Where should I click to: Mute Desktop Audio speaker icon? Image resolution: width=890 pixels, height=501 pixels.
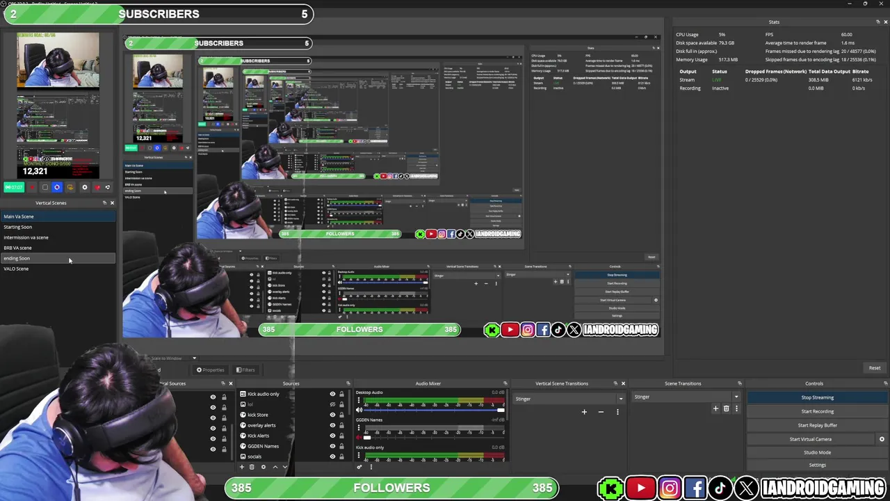[359, 411]
